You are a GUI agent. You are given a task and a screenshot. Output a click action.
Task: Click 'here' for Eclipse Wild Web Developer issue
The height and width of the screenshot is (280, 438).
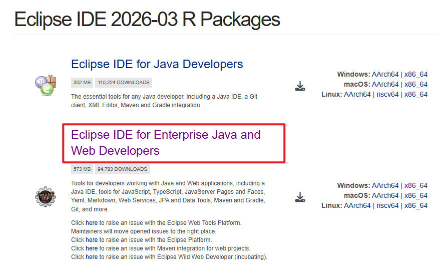[x=92, y=257]
